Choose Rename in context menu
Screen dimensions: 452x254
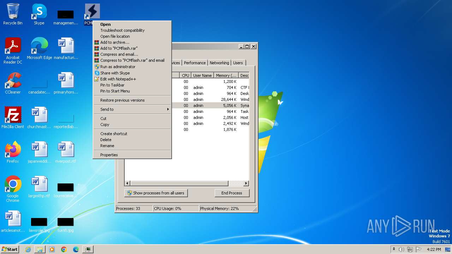[x=132, y=146]
